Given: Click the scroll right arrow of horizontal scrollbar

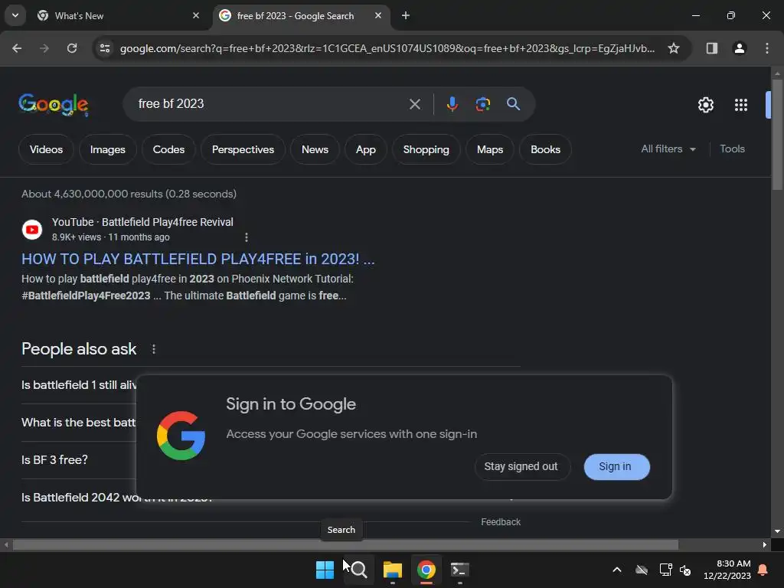Looking at the screenshot, I should [764, 544].
